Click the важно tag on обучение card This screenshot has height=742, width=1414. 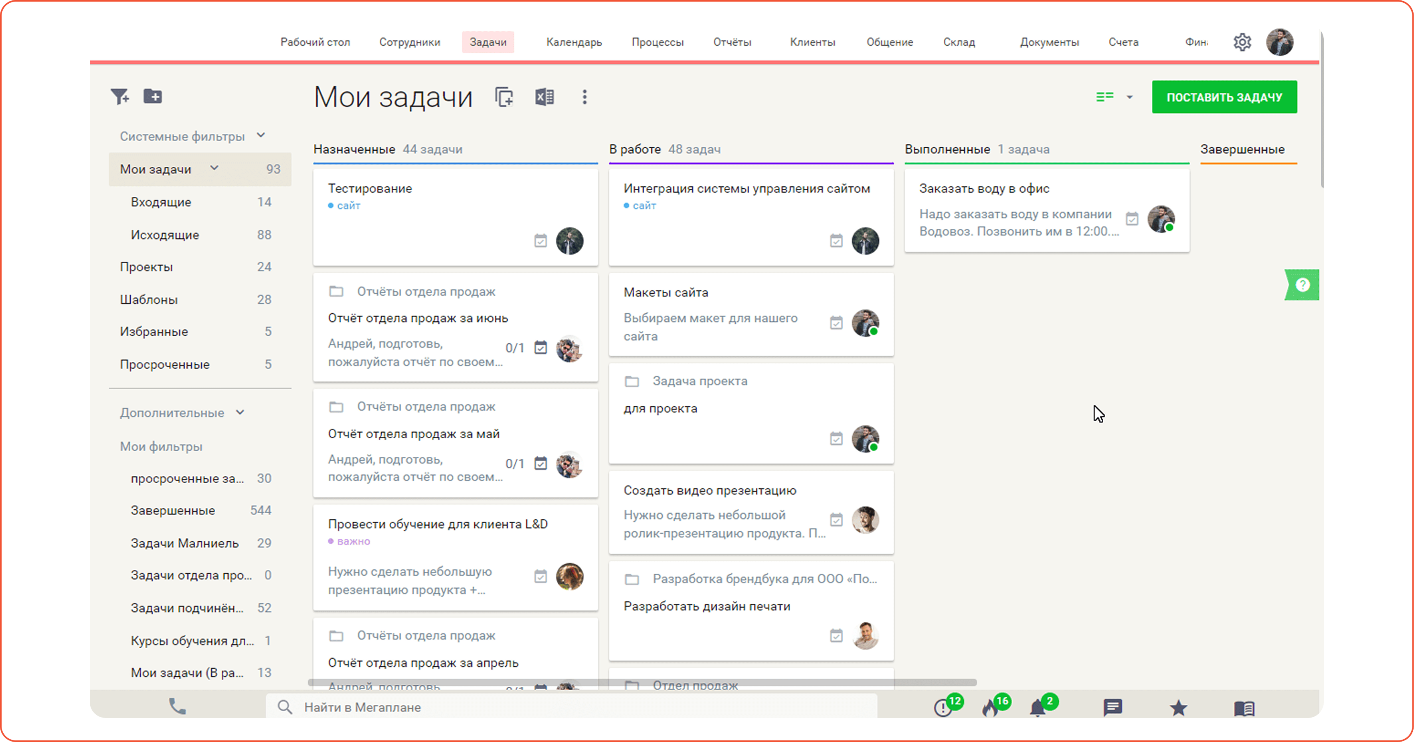353,541
